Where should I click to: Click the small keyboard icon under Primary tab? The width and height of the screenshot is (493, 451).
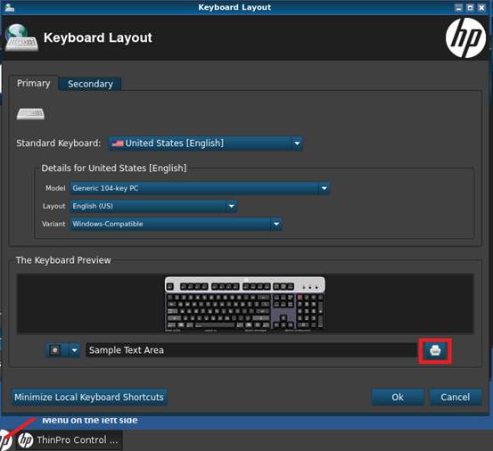pos(30,113)
